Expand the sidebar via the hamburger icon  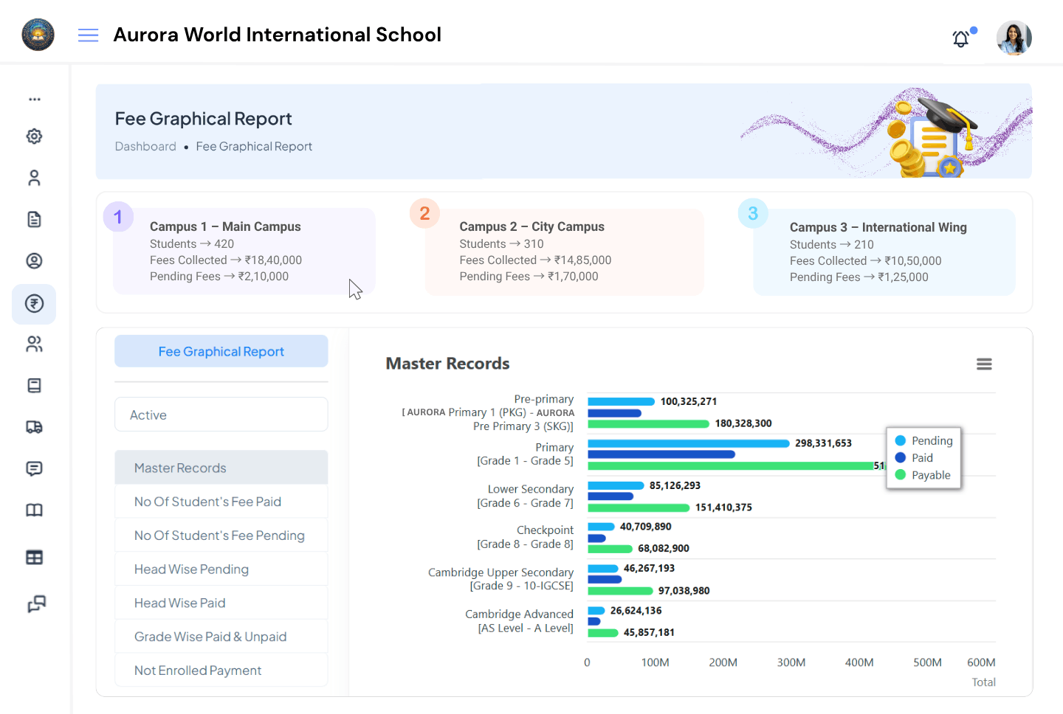point(88,35)
